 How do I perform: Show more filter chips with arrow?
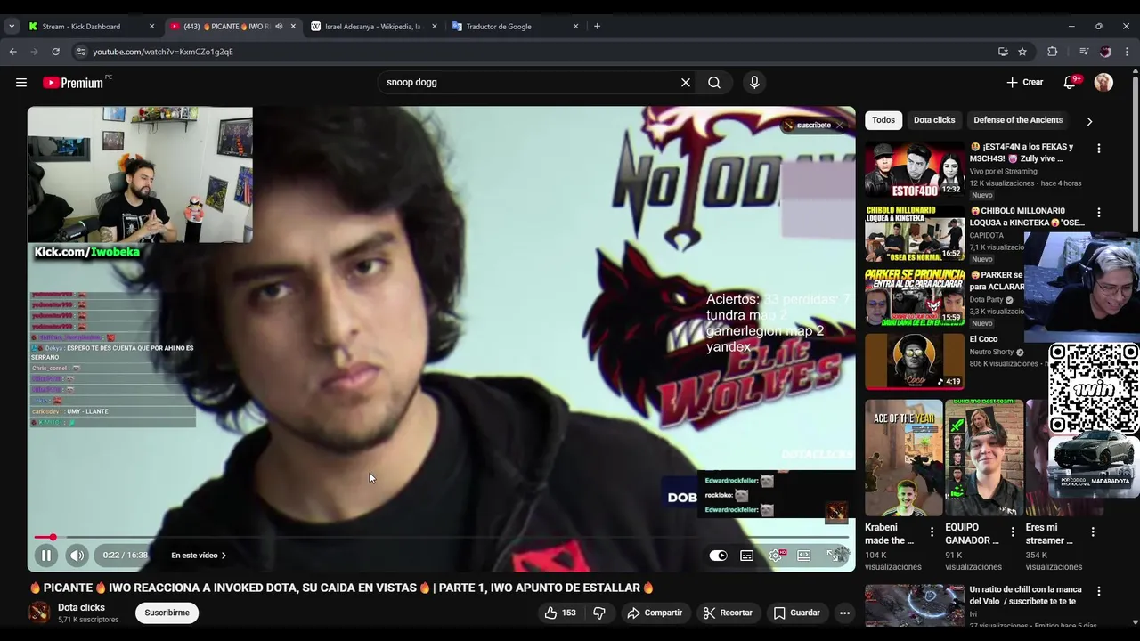(x=1089, y=121)
